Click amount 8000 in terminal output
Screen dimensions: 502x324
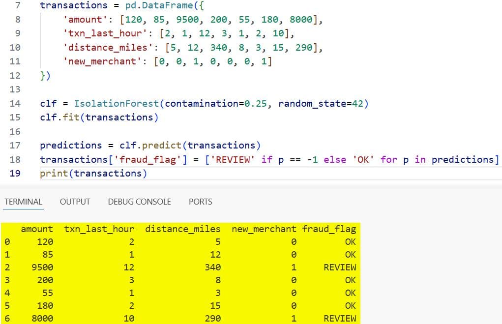(42, 319)
